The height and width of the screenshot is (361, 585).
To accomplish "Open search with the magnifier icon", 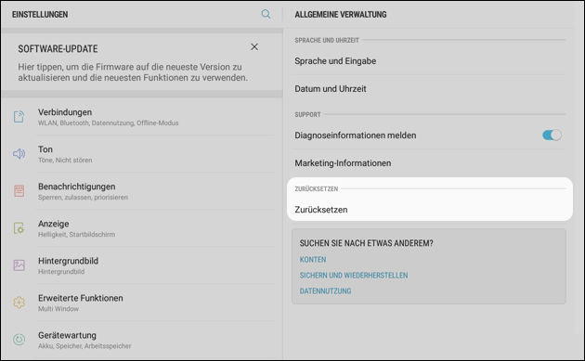I will tap(266, 14).
